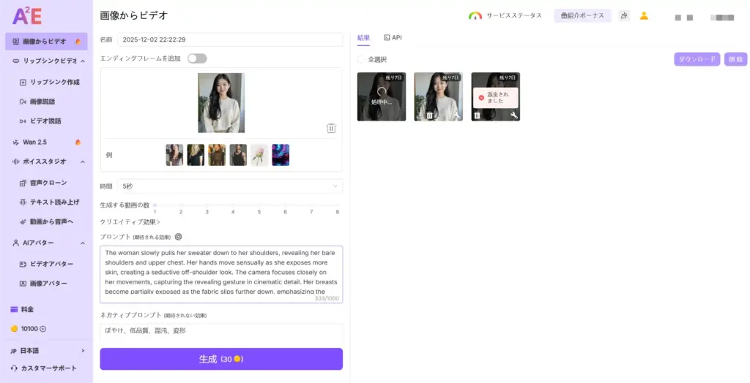750x383 pixels.
Task: Click the service status gauge icon
Action: 475,15
